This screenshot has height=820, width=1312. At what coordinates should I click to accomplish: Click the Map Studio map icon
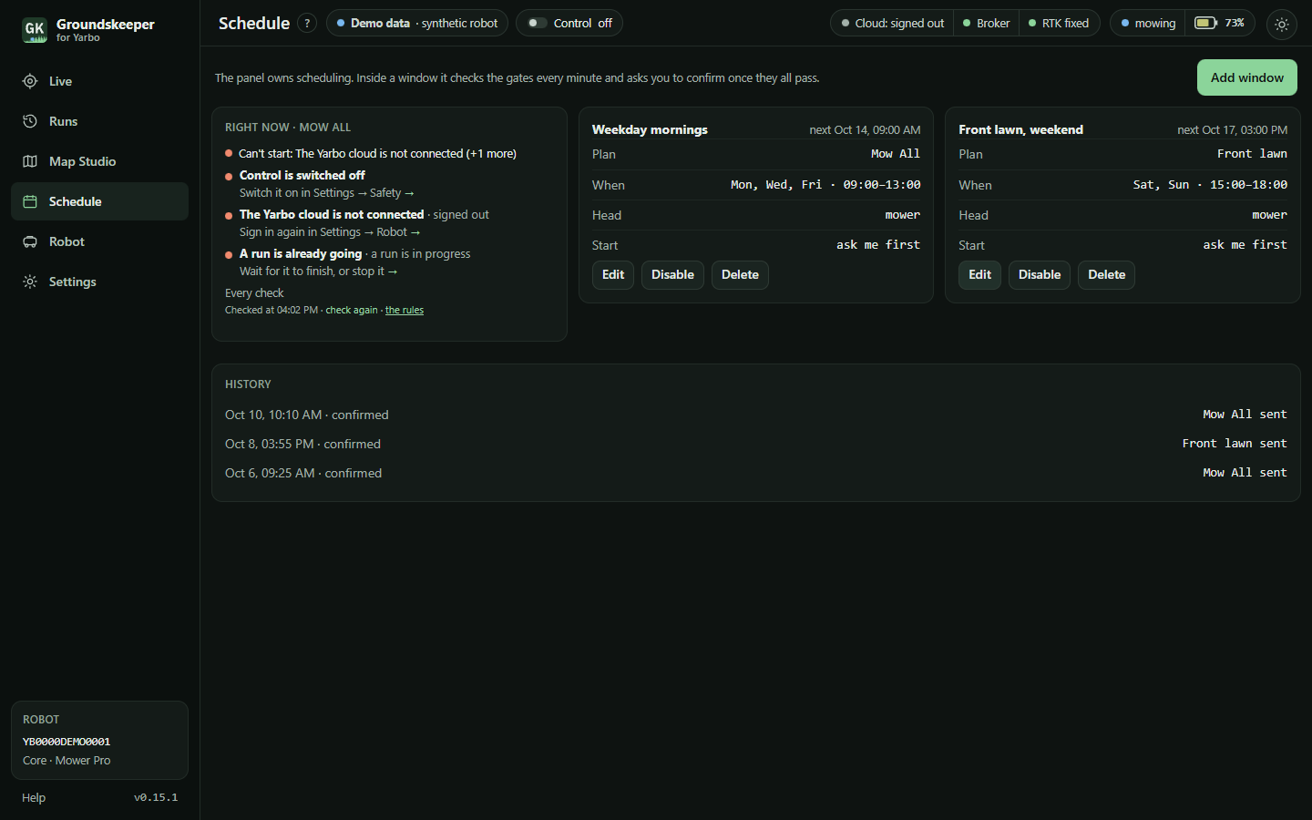click(x=30, y=161)
